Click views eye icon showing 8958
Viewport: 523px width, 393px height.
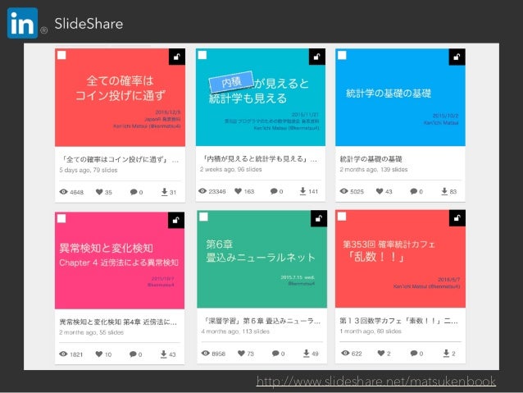click(206, 354)
